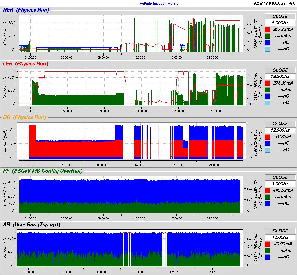Image resolution: width=297 pixels, height=275 pixels.
Task: Click the 449.52mA current readout in PF
Action: point(283,190)
